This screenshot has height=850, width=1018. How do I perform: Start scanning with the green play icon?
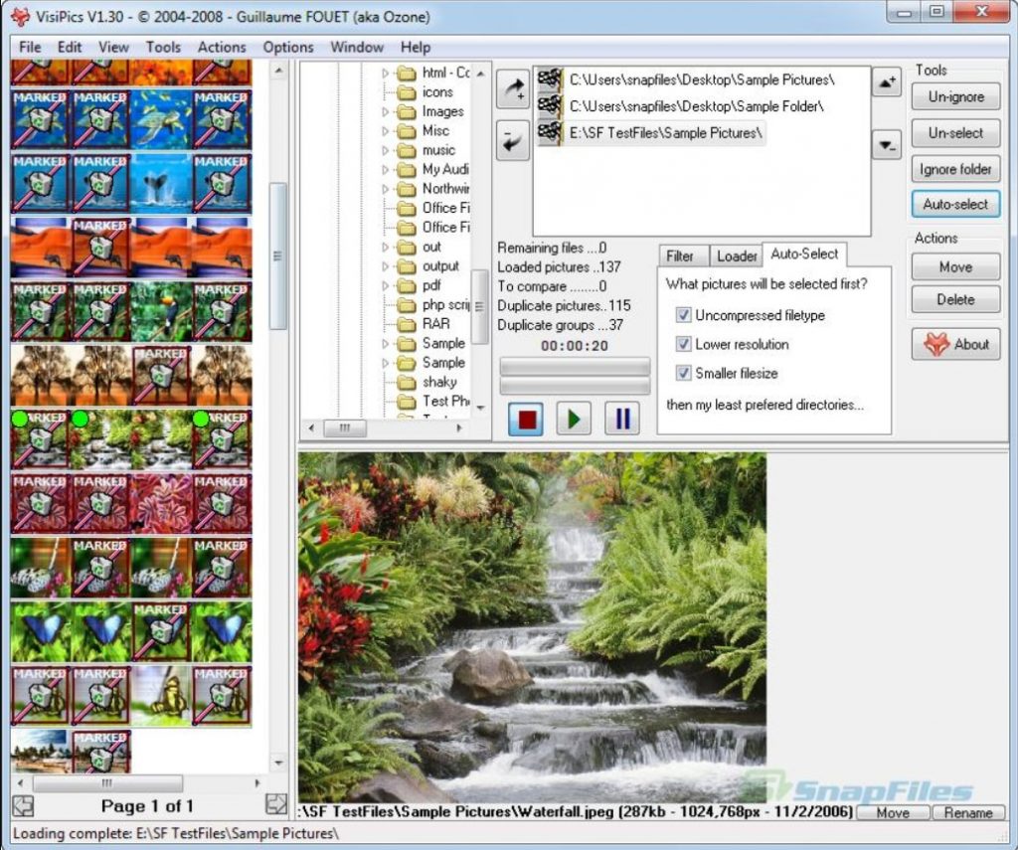click(x=574, y=418)
